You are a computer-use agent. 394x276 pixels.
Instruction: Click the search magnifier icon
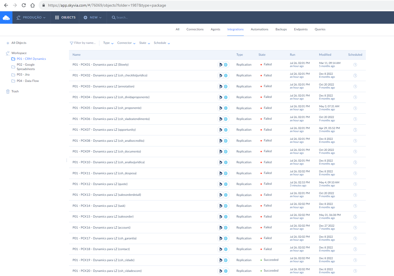[113, 17]
